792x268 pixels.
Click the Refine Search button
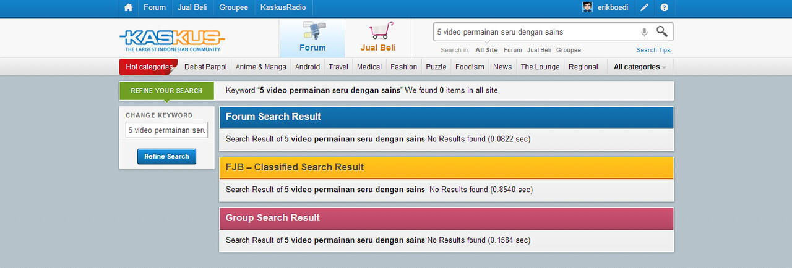click(167, 157)
